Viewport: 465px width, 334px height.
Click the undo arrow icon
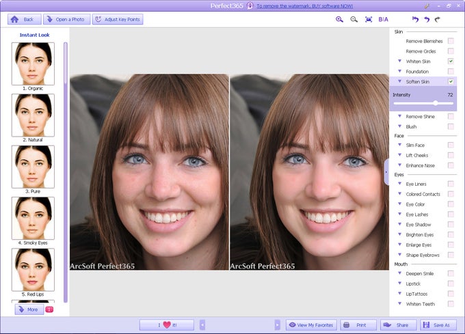tap(427, 20)
